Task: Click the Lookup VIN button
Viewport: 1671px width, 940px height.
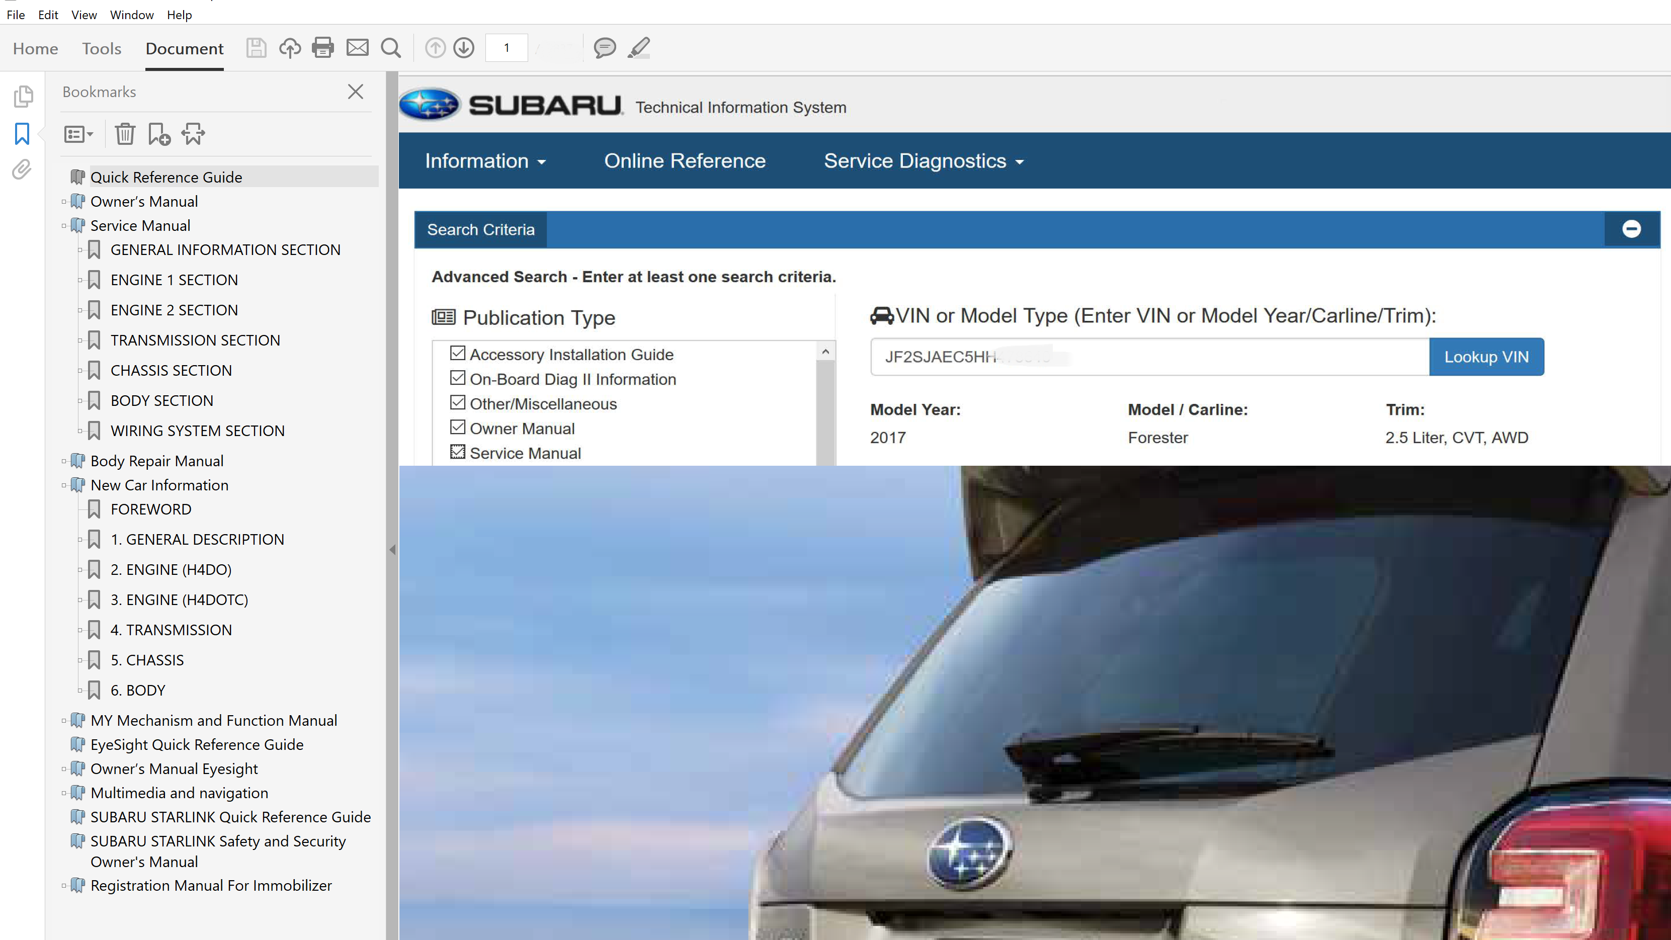Action: (x=1485, y=357)
